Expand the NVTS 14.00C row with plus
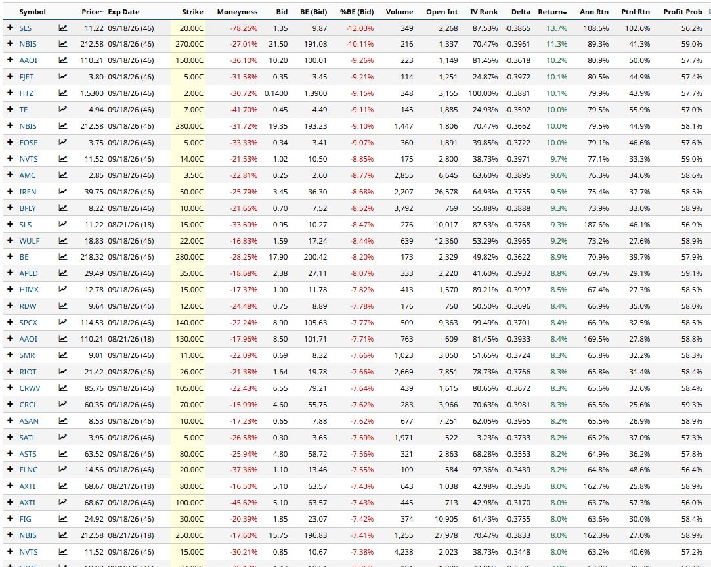The width and height of the screenshot is (711, 567). click(11, 158)
